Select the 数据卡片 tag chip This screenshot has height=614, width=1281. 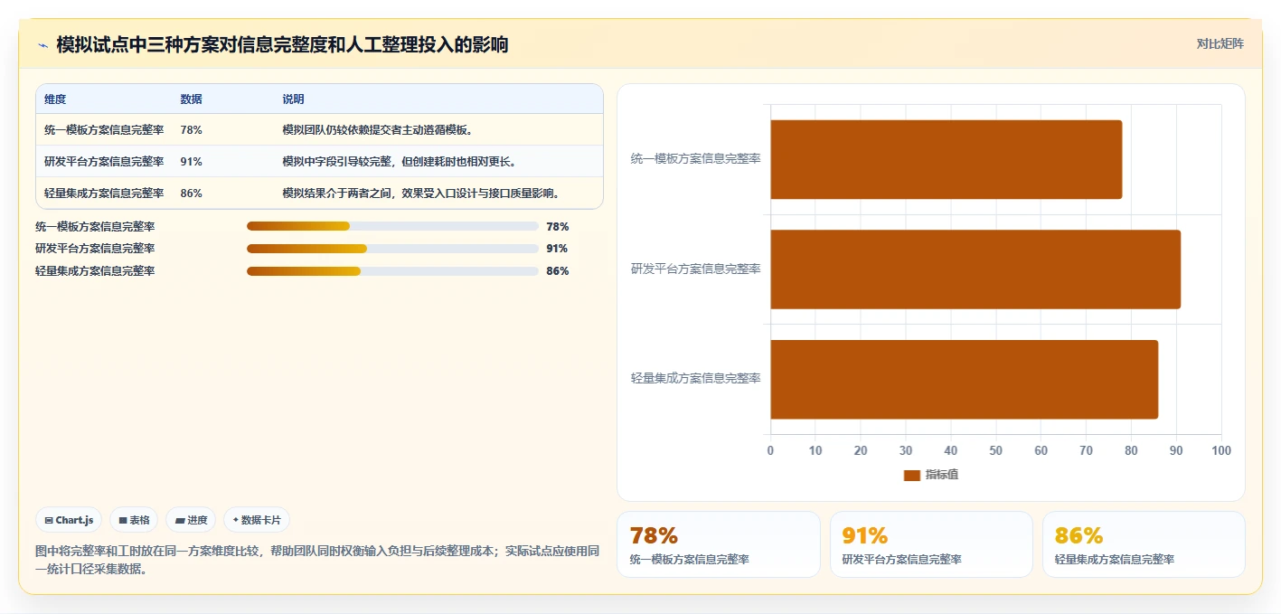point(257,520)
